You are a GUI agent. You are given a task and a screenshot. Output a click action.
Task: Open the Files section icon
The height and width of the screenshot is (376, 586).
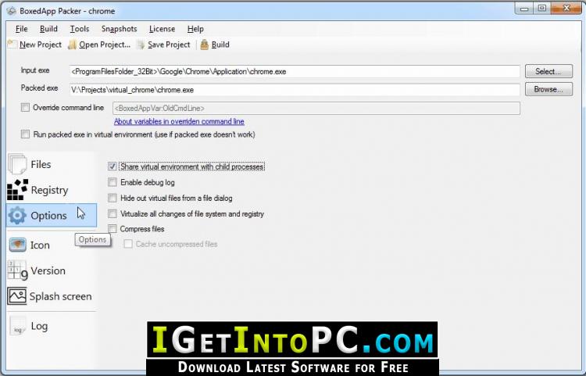[17, 164]
